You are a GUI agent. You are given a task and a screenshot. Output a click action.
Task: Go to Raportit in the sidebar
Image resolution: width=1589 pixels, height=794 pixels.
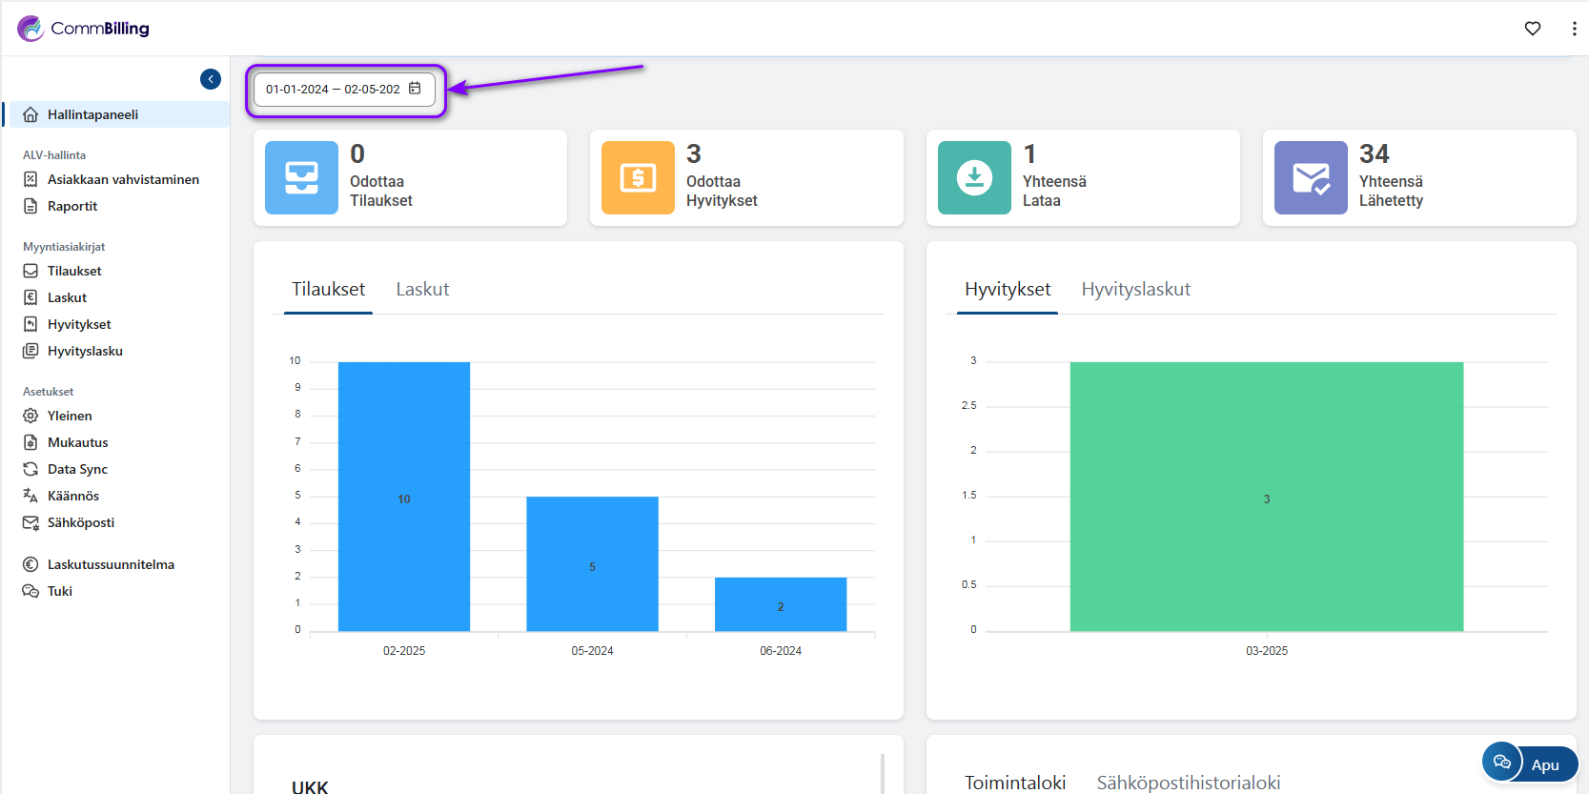72,206
